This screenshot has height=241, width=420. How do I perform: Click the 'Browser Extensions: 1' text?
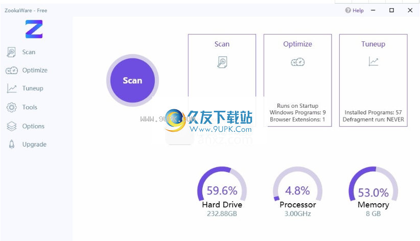click(297, 119)
